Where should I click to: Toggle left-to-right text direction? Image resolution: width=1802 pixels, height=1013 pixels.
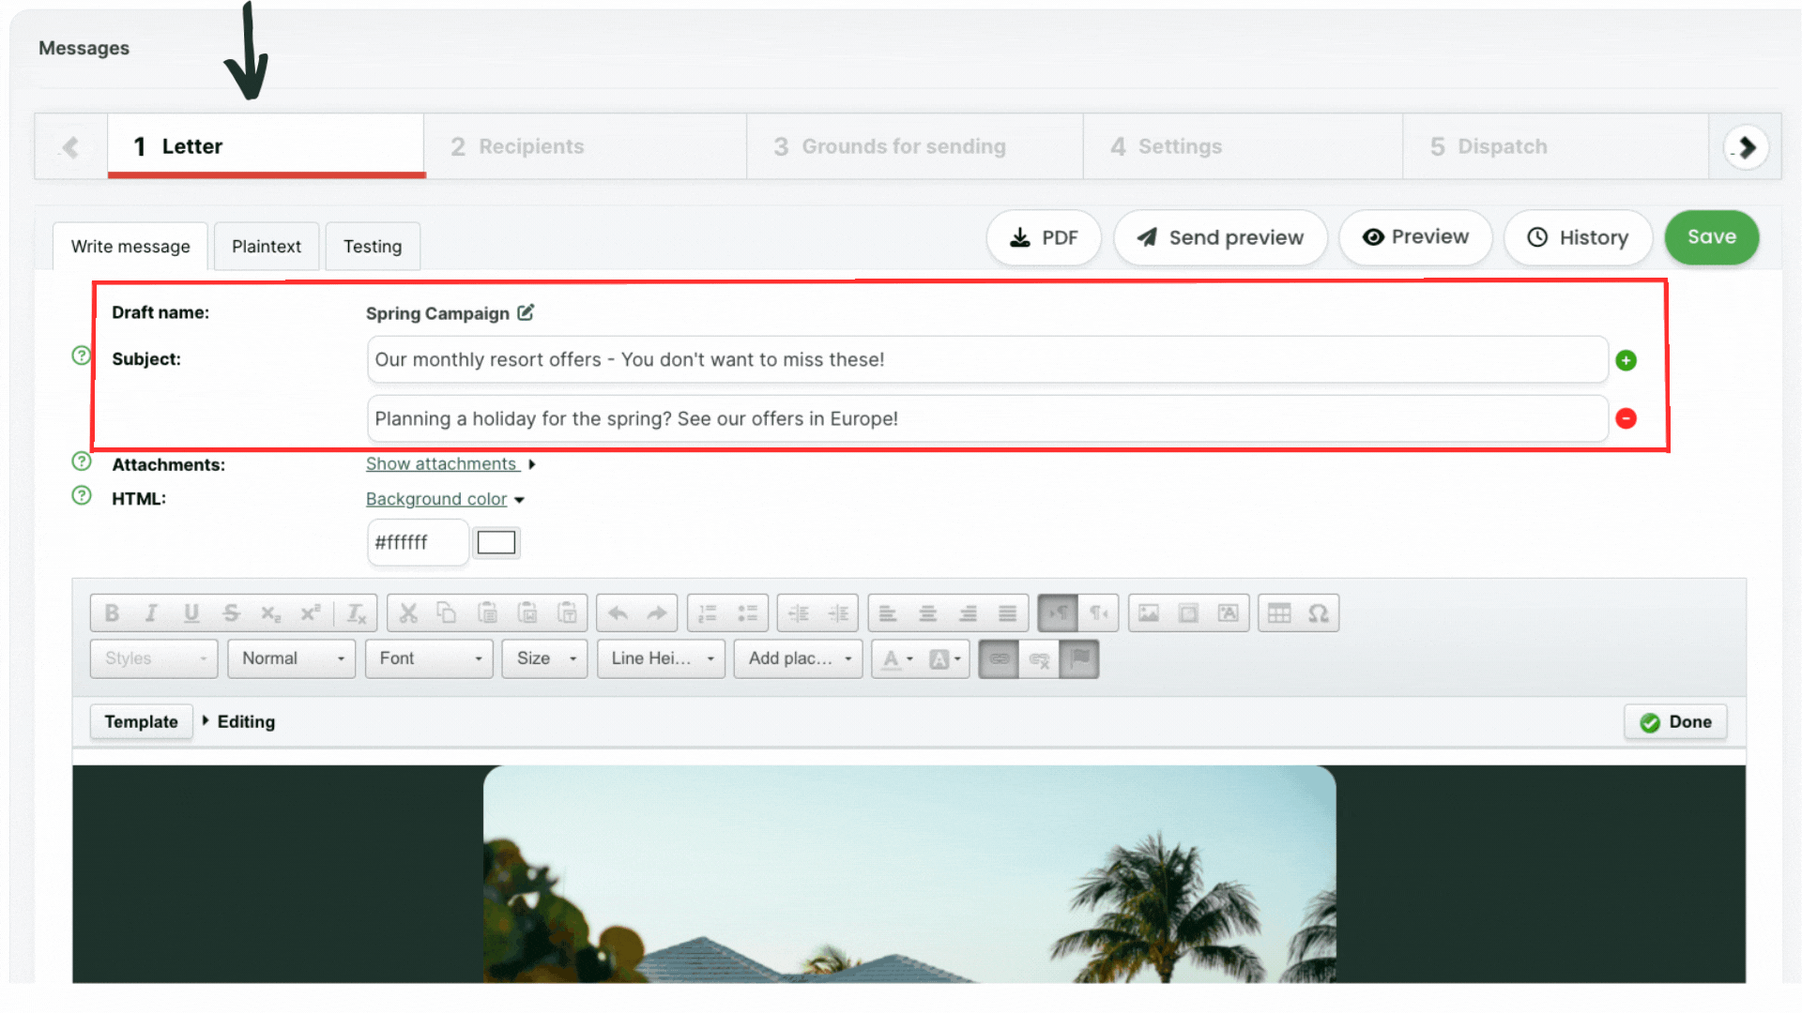(x=1058, y=613)
